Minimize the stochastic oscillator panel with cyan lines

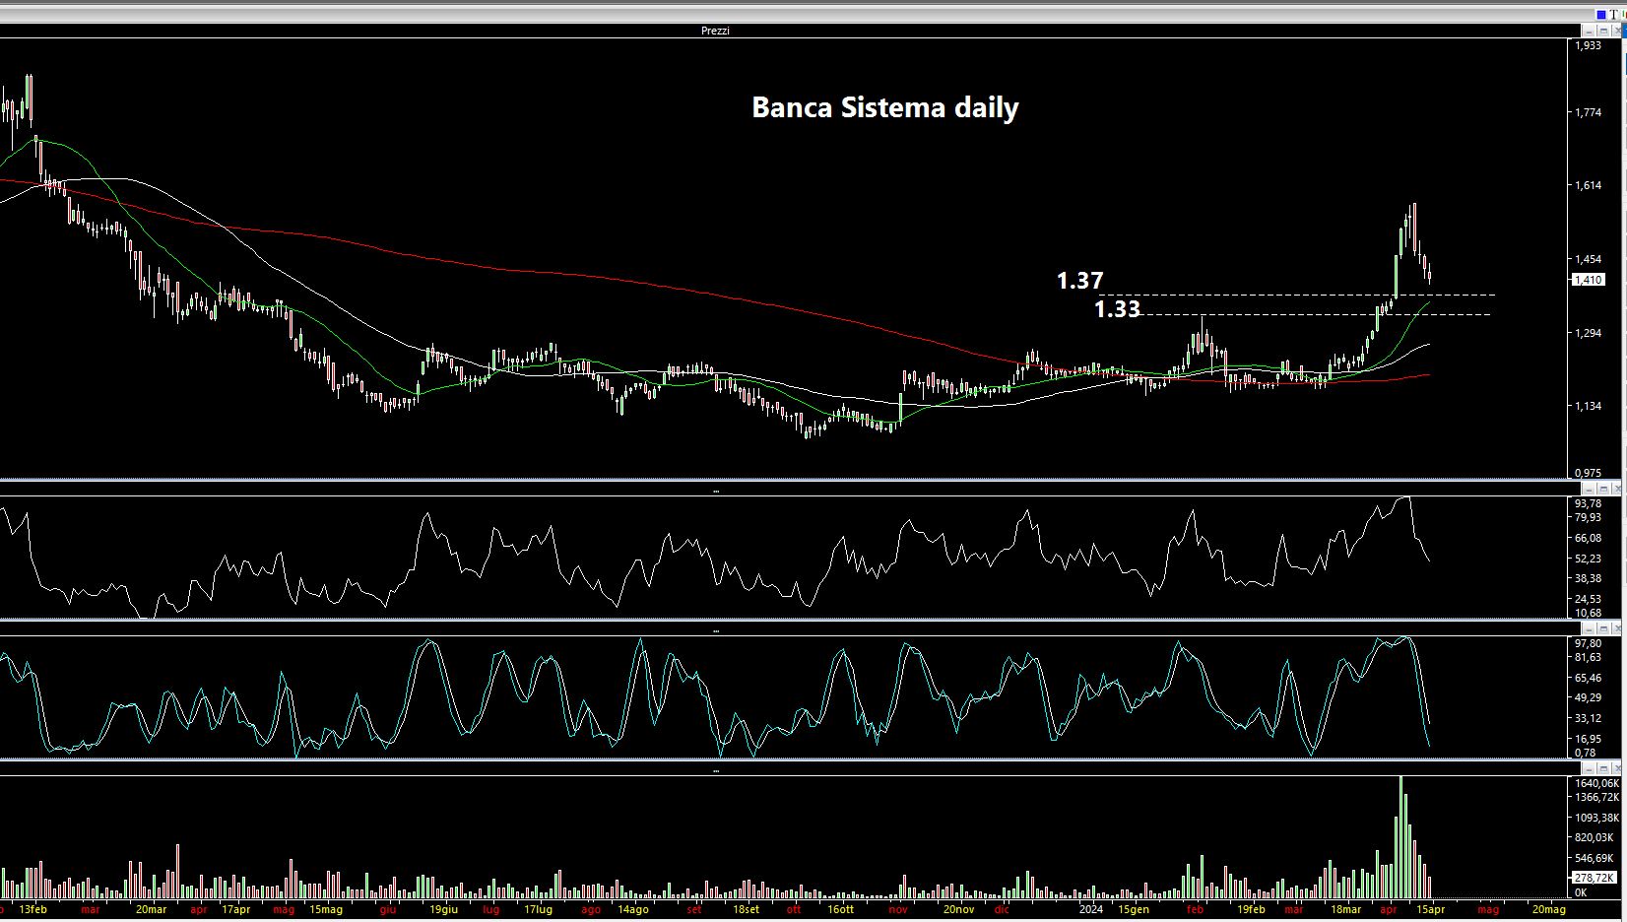tap(1589, 628)
